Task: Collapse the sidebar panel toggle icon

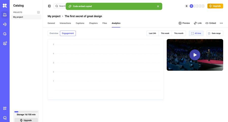Action: point(49,6)
